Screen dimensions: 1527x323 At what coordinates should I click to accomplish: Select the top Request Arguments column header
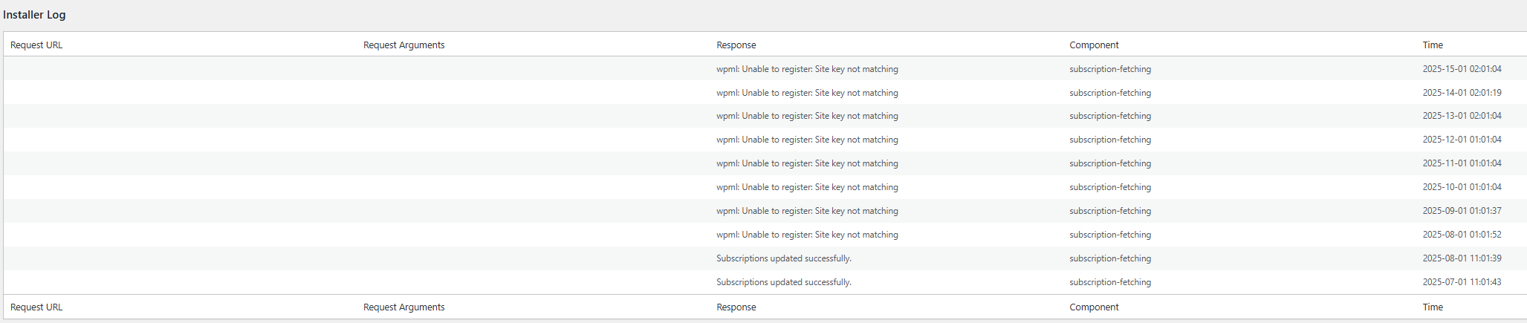[404, 45]
